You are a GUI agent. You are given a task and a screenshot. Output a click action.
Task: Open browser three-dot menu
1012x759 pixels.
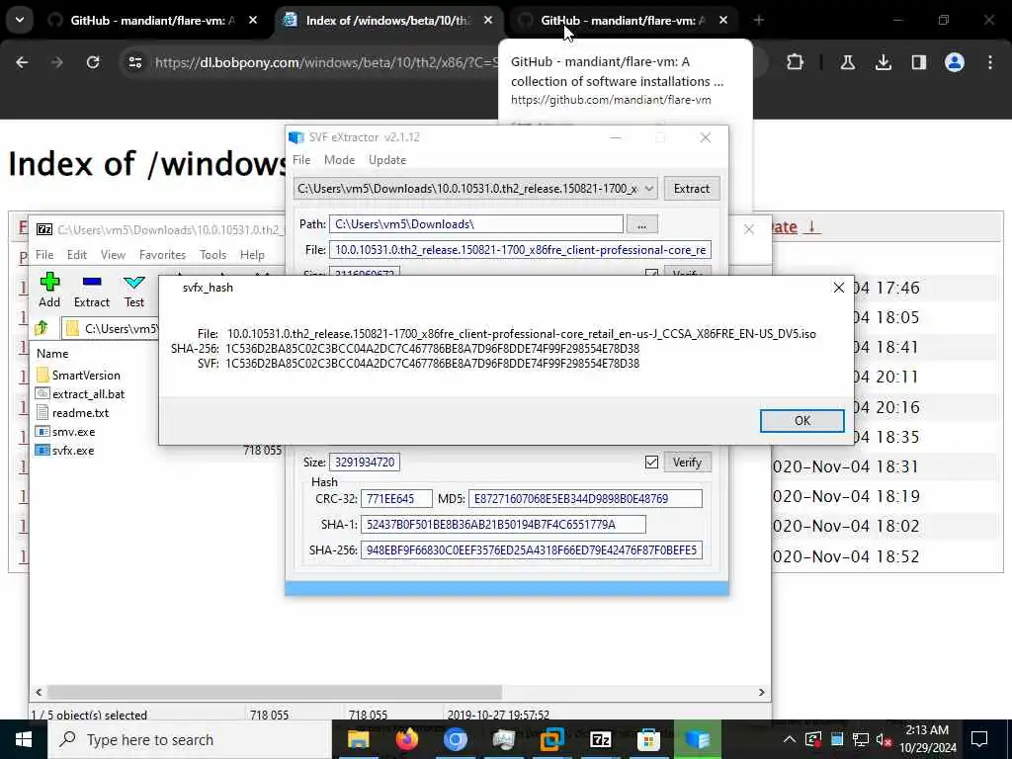pyautogui.click(x=990, y=62)
